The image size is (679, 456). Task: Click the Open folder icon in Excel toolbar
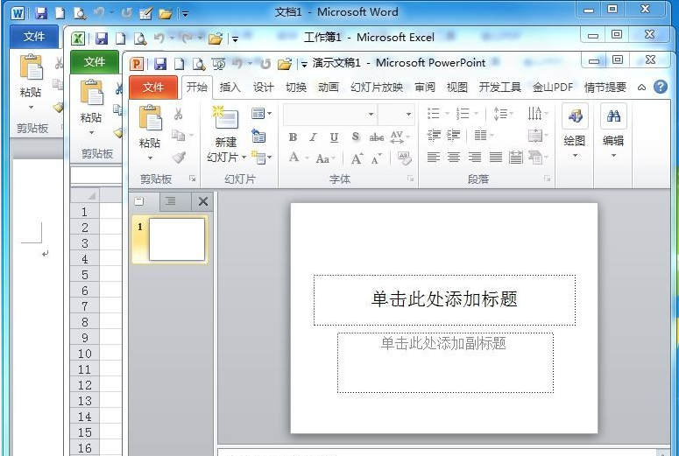216,39
